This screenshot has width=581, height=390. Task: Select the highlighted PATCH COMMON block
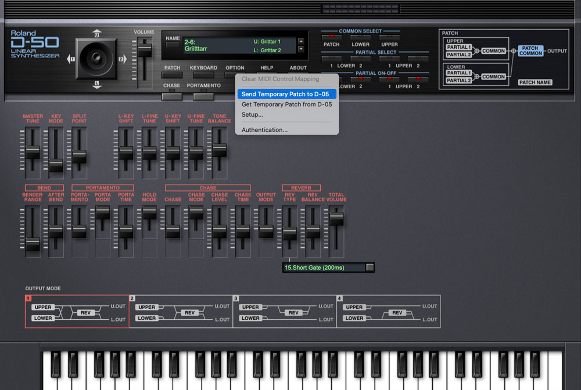click(x=530, y=50)
